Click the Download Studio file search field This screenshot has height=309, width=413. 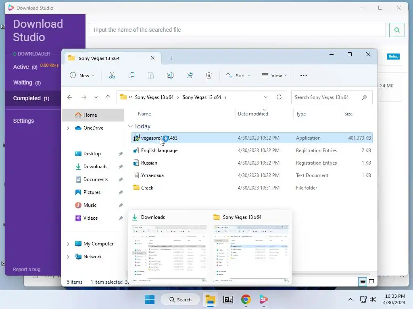click(x=237, y=30)
